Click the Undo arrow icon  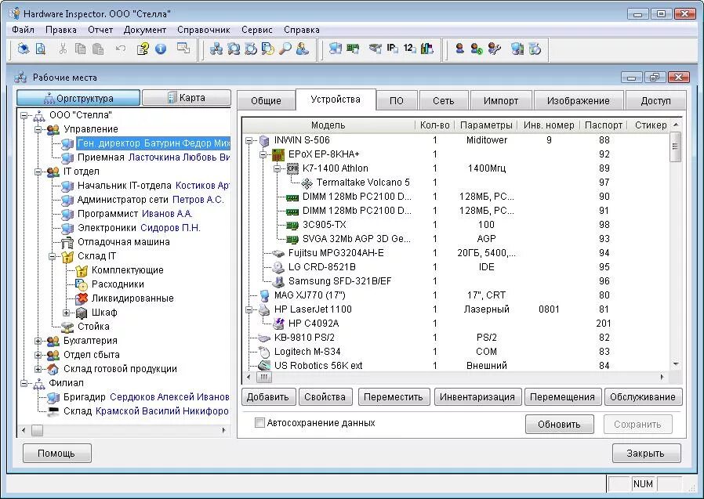120,49
